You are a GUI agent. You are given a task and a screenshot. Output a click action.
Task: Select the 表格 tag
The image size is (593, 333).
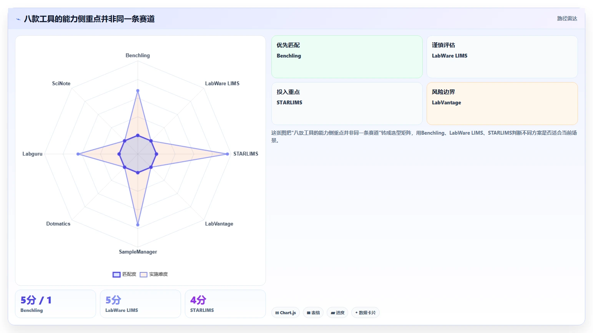coord(313,313)
